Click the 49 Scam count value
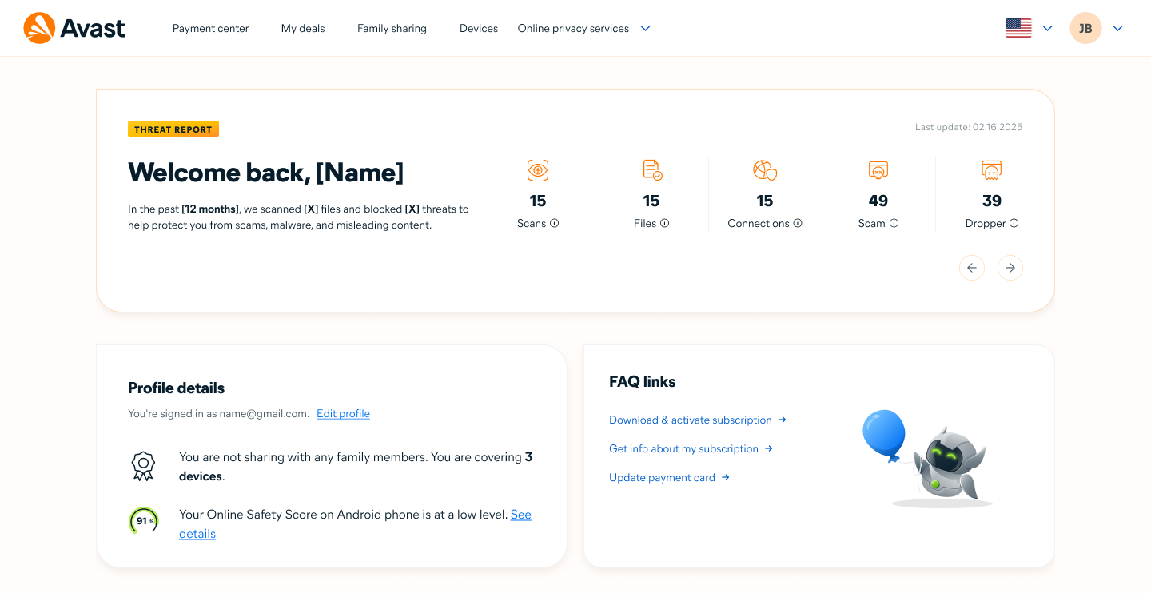 click(x=878, y=201)
